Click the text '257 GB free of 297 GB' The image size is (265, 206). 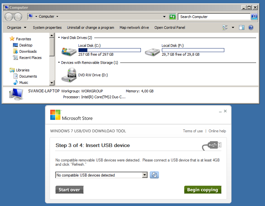96,54
